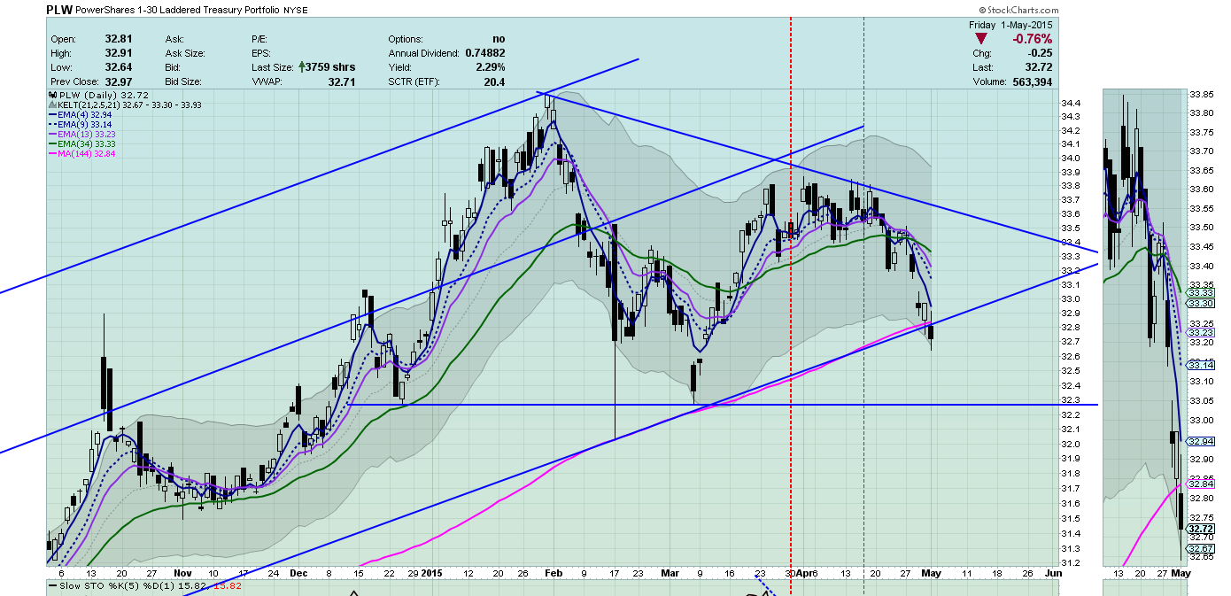Click the boxed 33.14 price tag
This screenshot has width=1231, height=596.
[x=1201, y=365]
